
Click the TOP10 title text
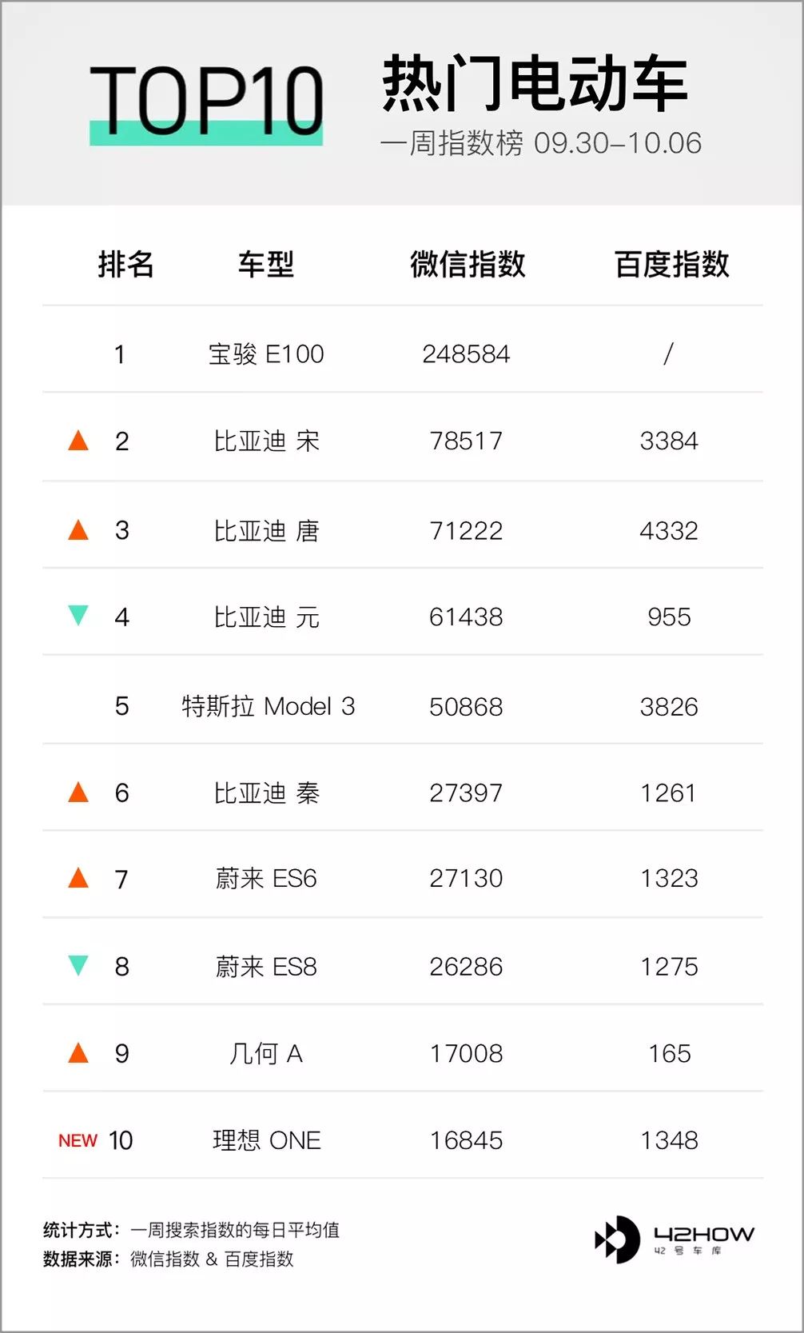pyautogui.click(x=206, y=100)
